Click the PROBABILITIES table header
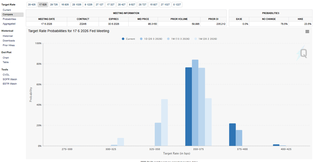Viewport: 325px width, 162px height. (x=271, y=13)
